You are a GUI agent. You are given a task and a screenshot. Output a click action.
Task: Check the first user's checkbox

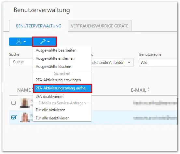(14, 103)
